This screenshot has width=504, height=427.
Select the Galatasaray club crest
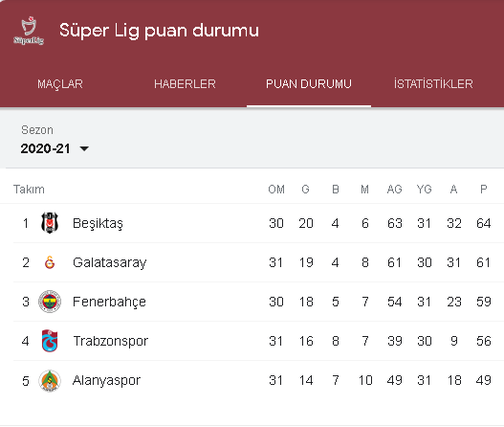[50, 262]
